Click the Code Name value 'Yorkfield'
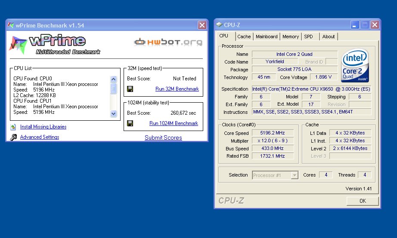The width and height of the screenshot is (397, 238). click(275, 61)
